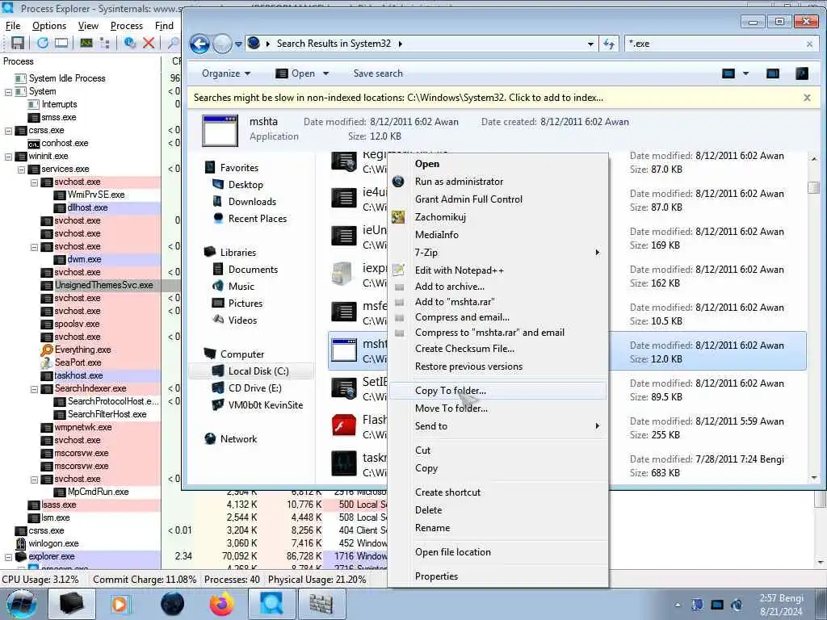Viewport: 827px width, 620px height.
Task: Click the Find magnifier icon in Process Explorer toolbar
Action: (x=173, y=44)
